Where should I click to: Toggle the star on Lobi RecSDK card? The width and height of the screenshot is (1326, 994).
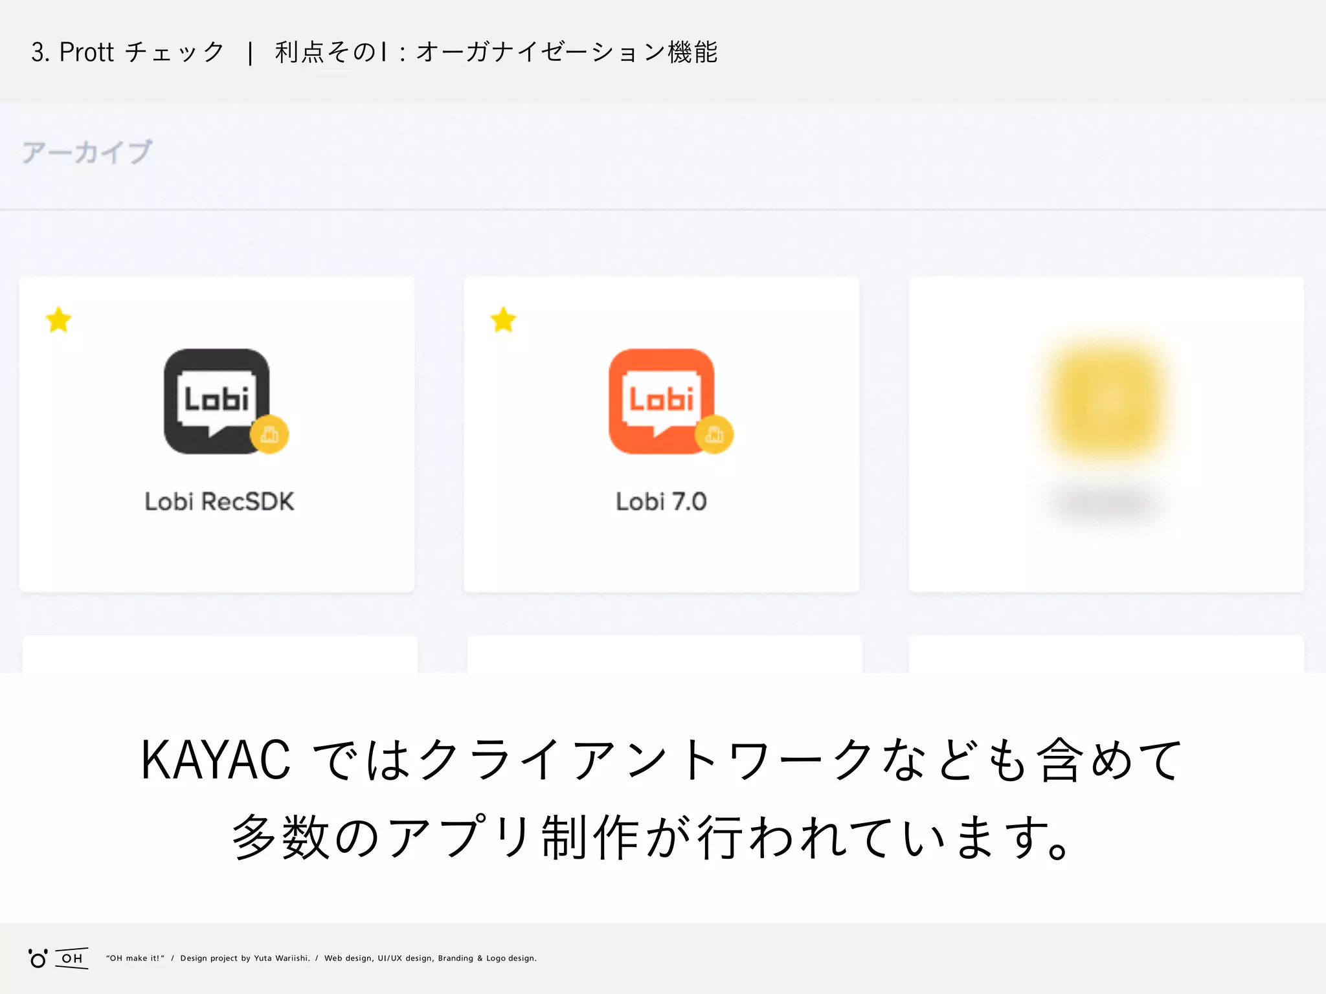pos(58,320)
